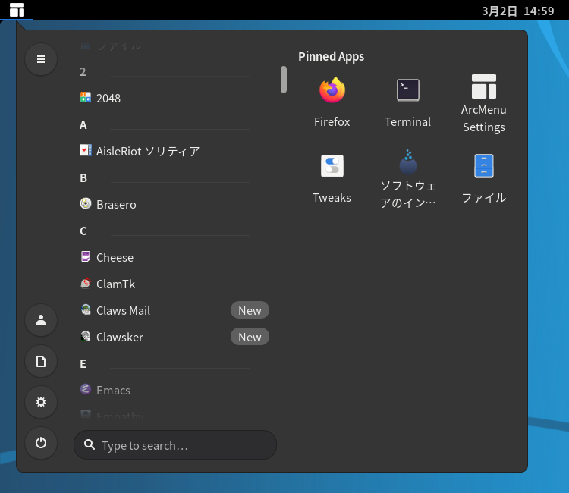Image resolution: width=569 pixels, height=493 pixels.
Task: Open AisleRiot ソリティア from list
Action: point(175,151)
